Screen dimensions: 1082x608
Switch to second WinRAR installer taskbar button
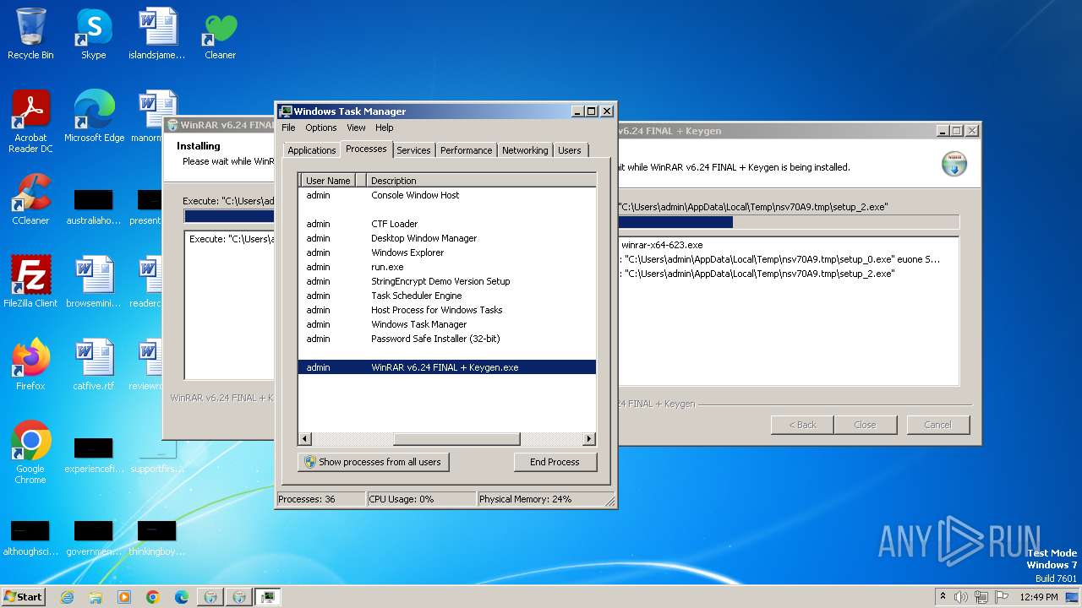click(x=239, y=597)
